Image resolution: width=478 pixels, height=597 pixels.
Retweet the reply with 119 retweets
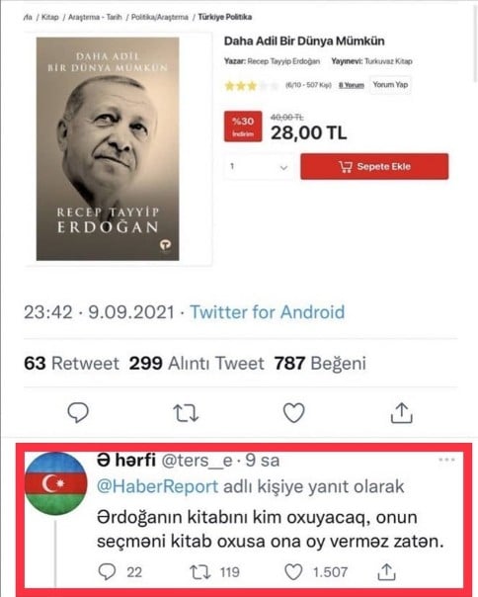click(200, 572)
